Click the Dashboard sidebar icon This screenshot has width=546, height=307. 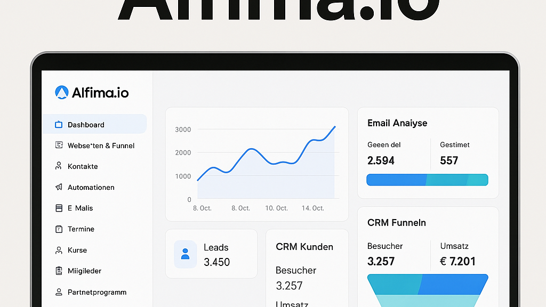click(x=59, y=125)
